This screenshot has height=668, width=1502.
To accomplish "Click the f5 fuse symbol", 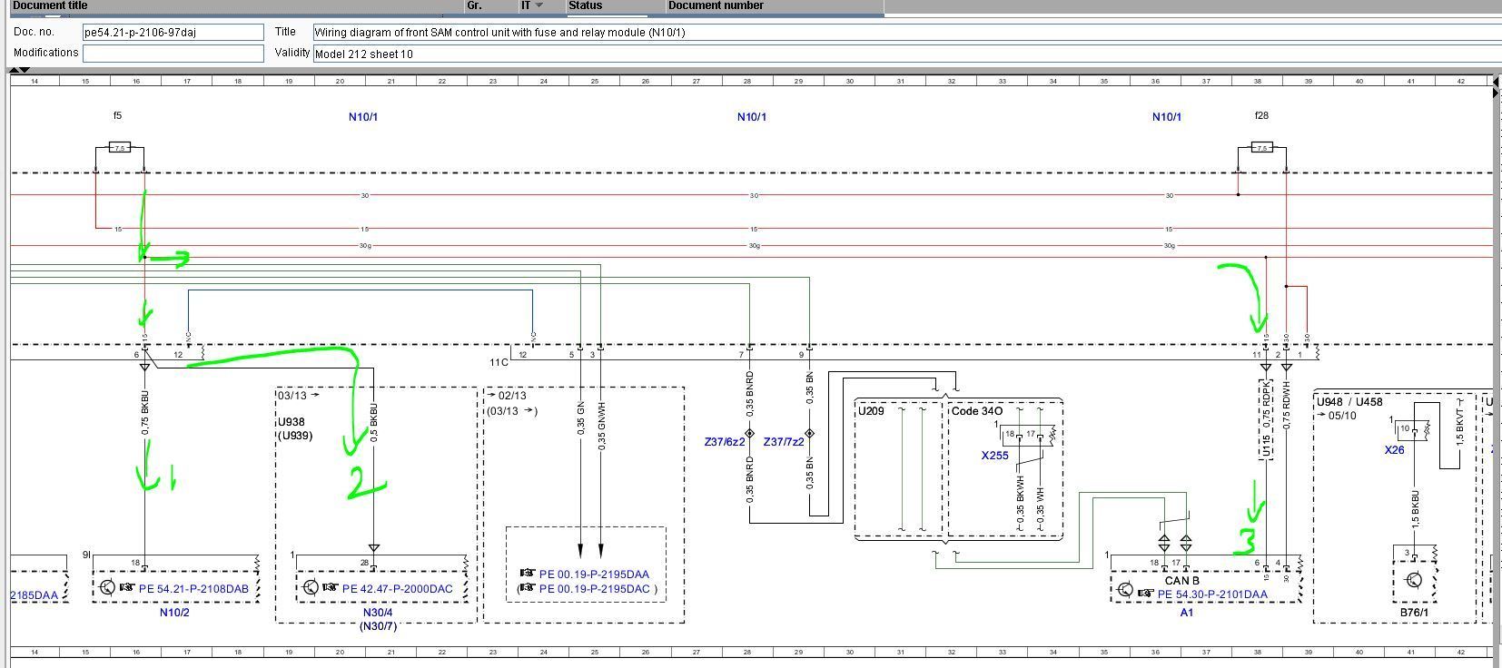I will coord(119,147).
